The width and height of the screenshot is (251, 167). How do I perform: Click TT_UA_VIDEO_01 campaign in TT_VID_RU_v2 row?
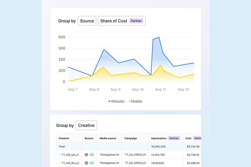coord(135,163)
